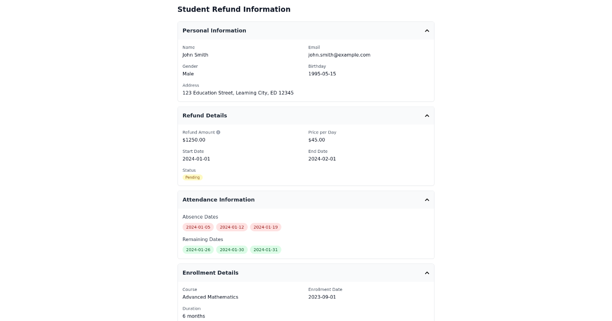The image size is (612, 321).
Task: Click the info icon beside Refund Amount
Action: [218, 132]
